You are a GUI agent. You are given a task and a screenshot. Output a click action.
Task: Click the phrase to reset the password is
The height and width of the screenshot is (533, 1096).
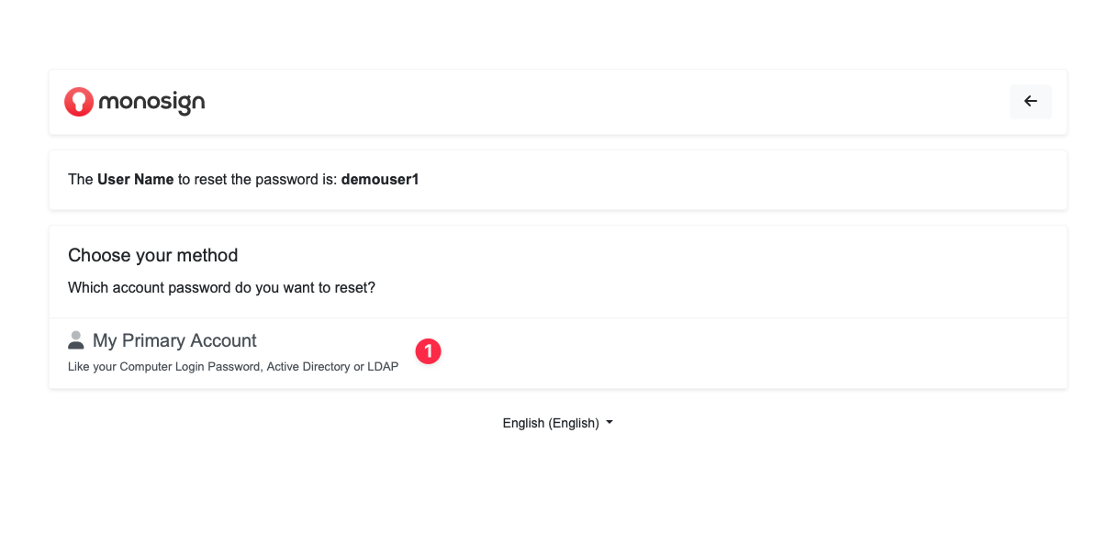pos(257,180)
